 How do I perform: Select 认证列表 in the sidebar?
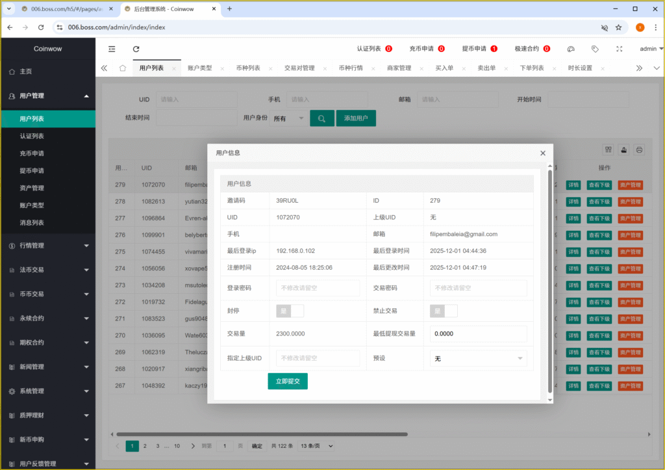tap(32, 136)
